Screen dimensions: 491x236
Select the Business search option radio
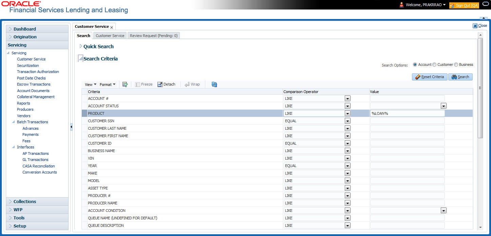[x=456, y=65]
